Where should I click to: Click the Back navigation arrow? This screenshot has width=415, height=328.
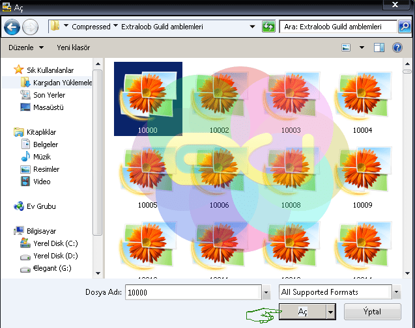click(x=12, y=27)
